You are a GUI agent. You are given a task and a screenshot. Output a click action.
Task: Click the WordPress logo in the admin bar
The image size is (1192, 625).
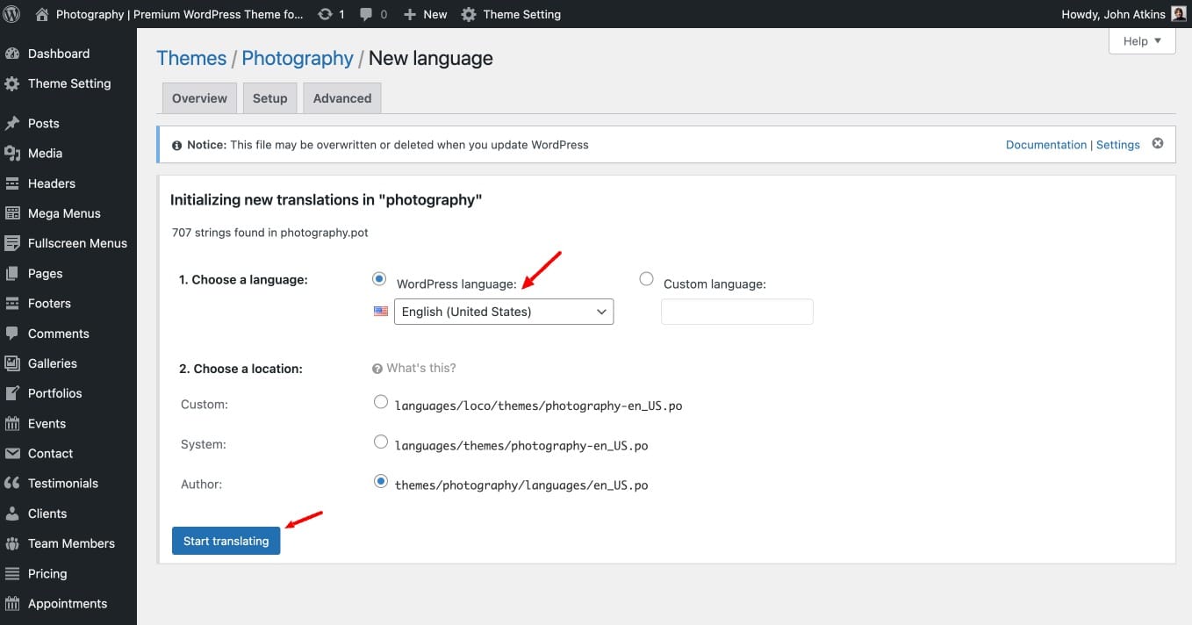tap(12, 14)
